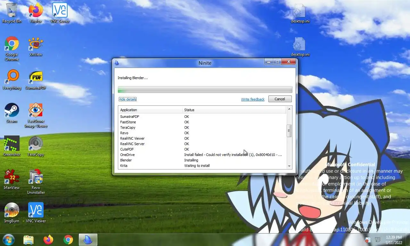
Task: Click the details list scrollbar thumb
Action: tap(289, 131)
